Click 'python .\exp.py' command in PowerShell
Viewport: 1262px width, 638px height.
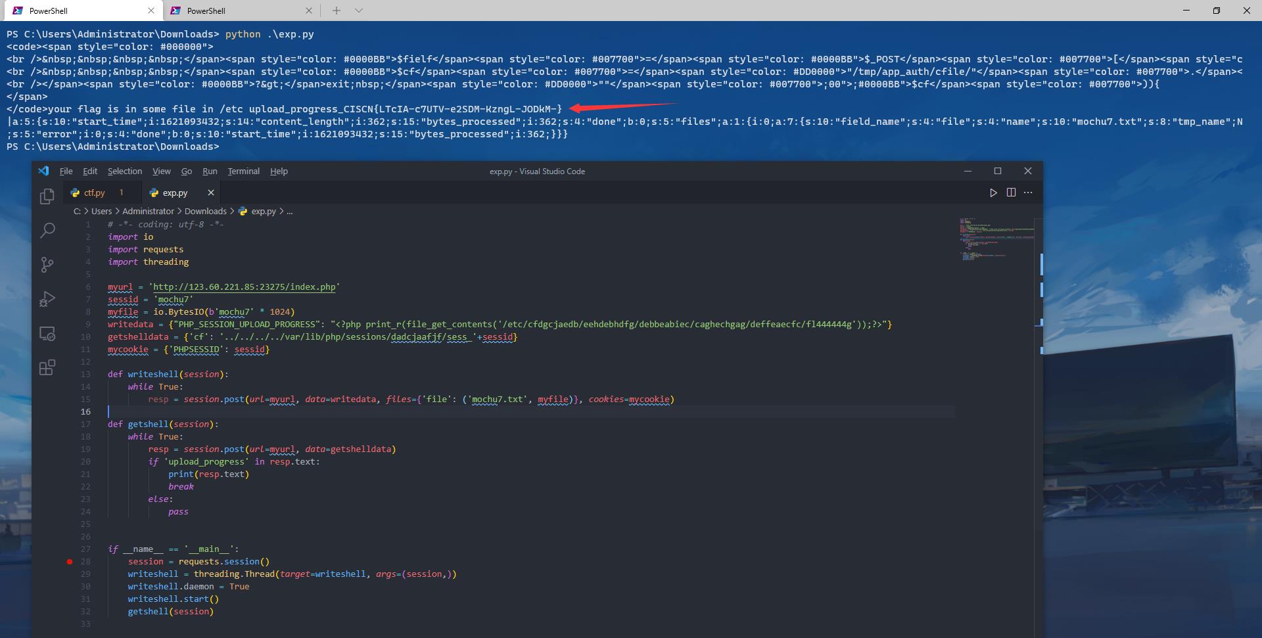coord(269,34)
